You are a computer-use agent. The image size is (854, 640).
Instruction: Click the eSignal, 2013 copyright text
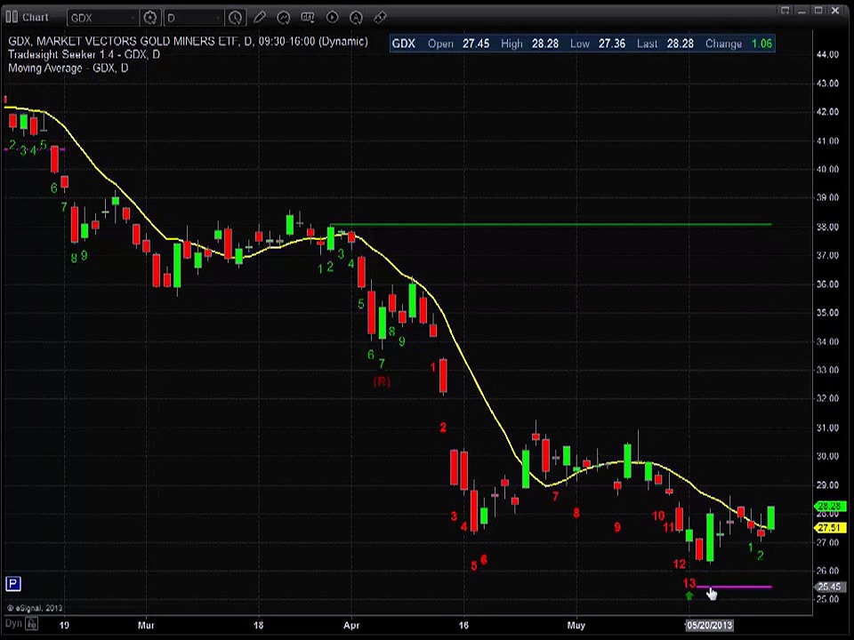click(35, 608)
